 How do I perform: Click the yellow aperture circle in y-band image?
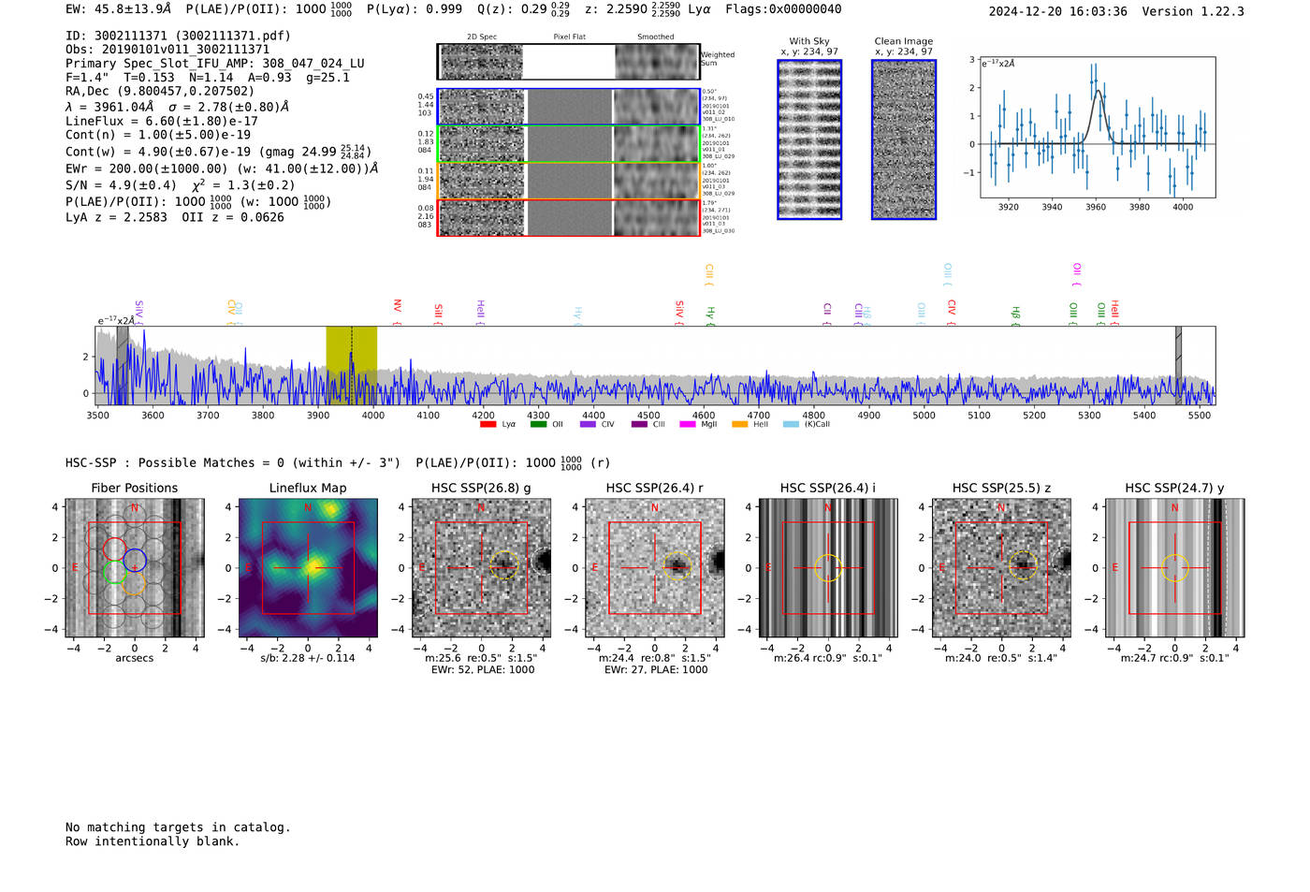pos(1175,568)
